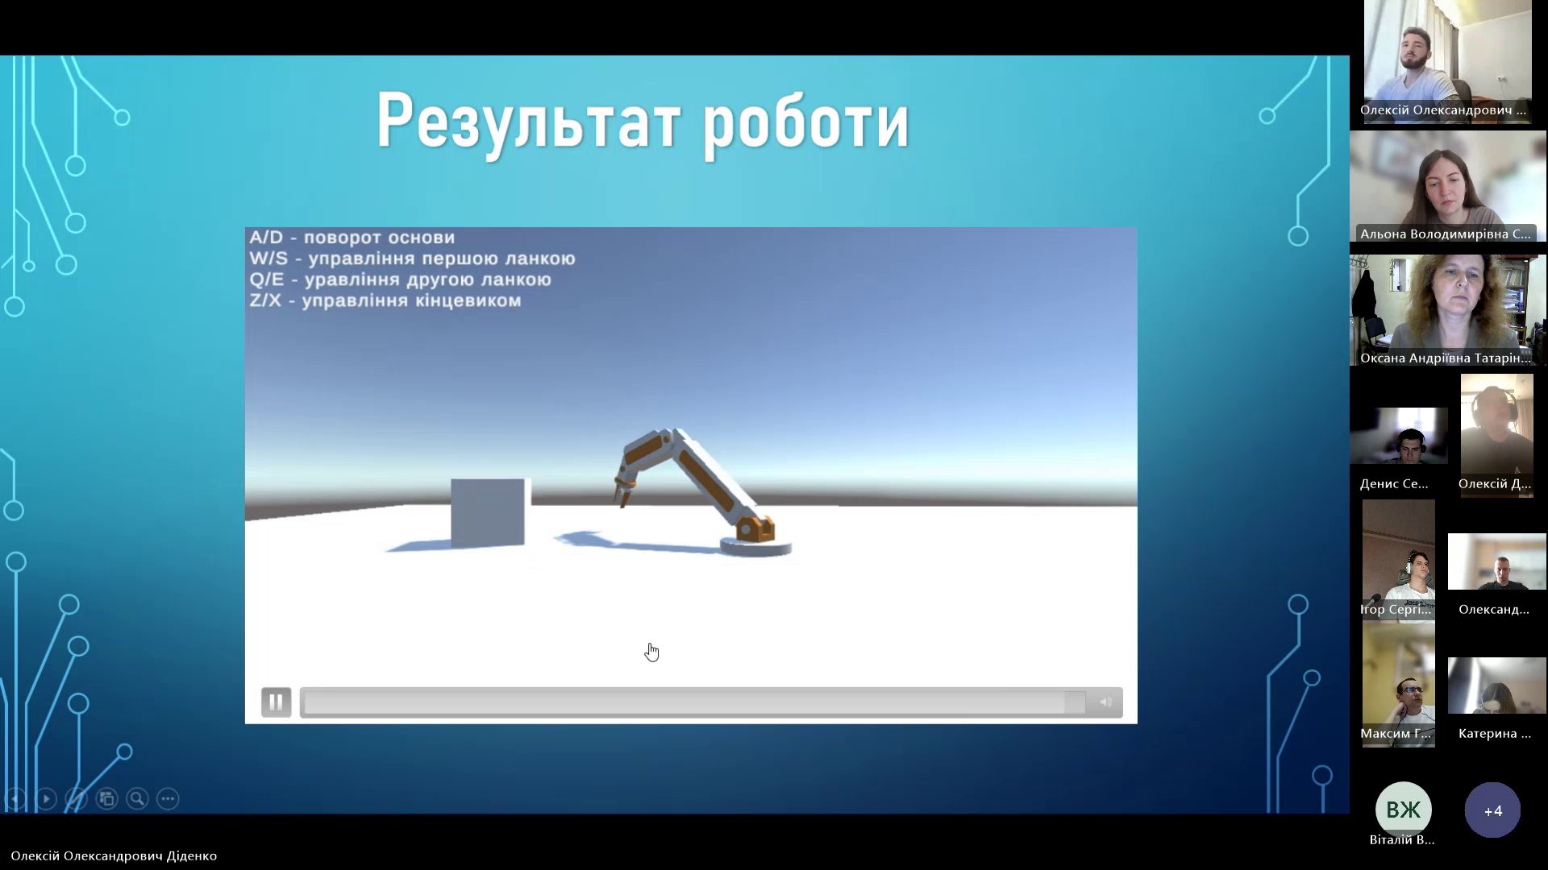
Task: Advance to next slide arrow
Action: [46, 799]
